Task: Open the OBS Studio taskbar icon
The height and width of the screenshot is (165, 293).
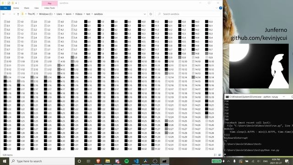Action: [155, 161]
